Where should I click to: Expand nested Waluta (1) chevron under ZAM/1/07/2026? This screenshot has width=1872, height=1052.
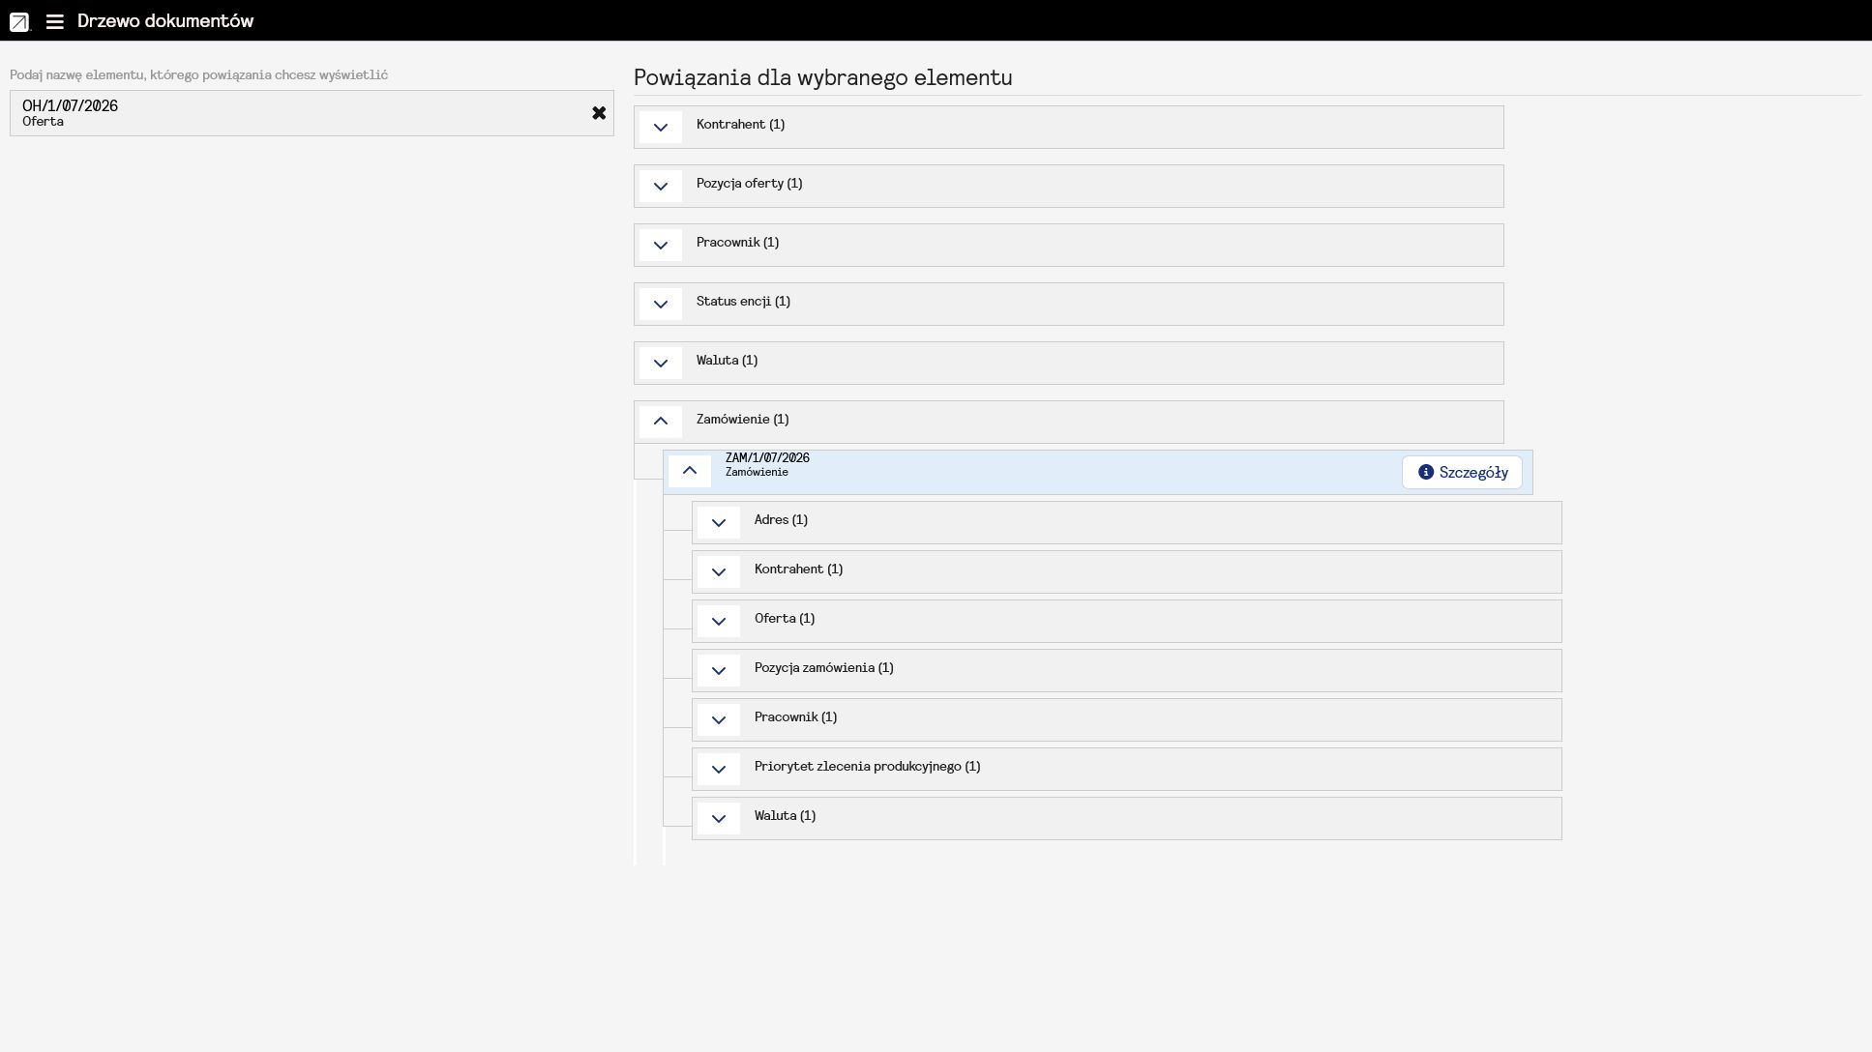pyautogui.click(x=719, y=819)
